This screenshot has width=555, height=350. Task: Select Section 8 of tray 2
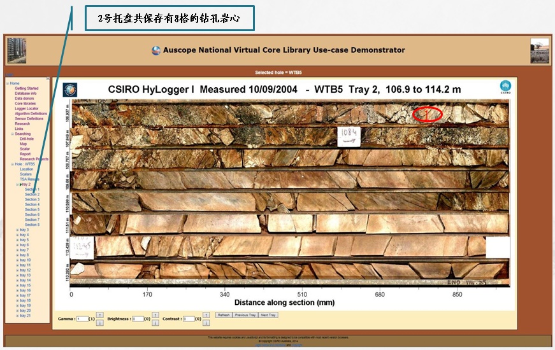tap(32, 225)
